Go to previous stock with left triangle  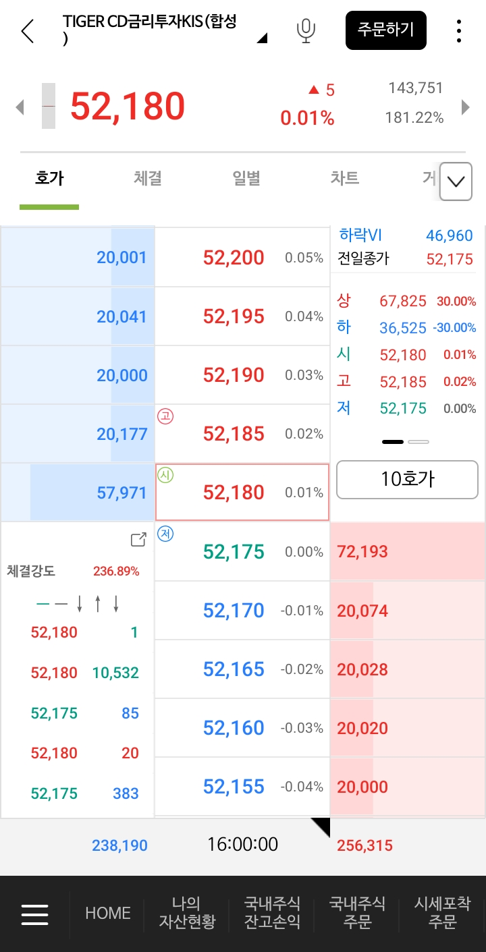20,107
